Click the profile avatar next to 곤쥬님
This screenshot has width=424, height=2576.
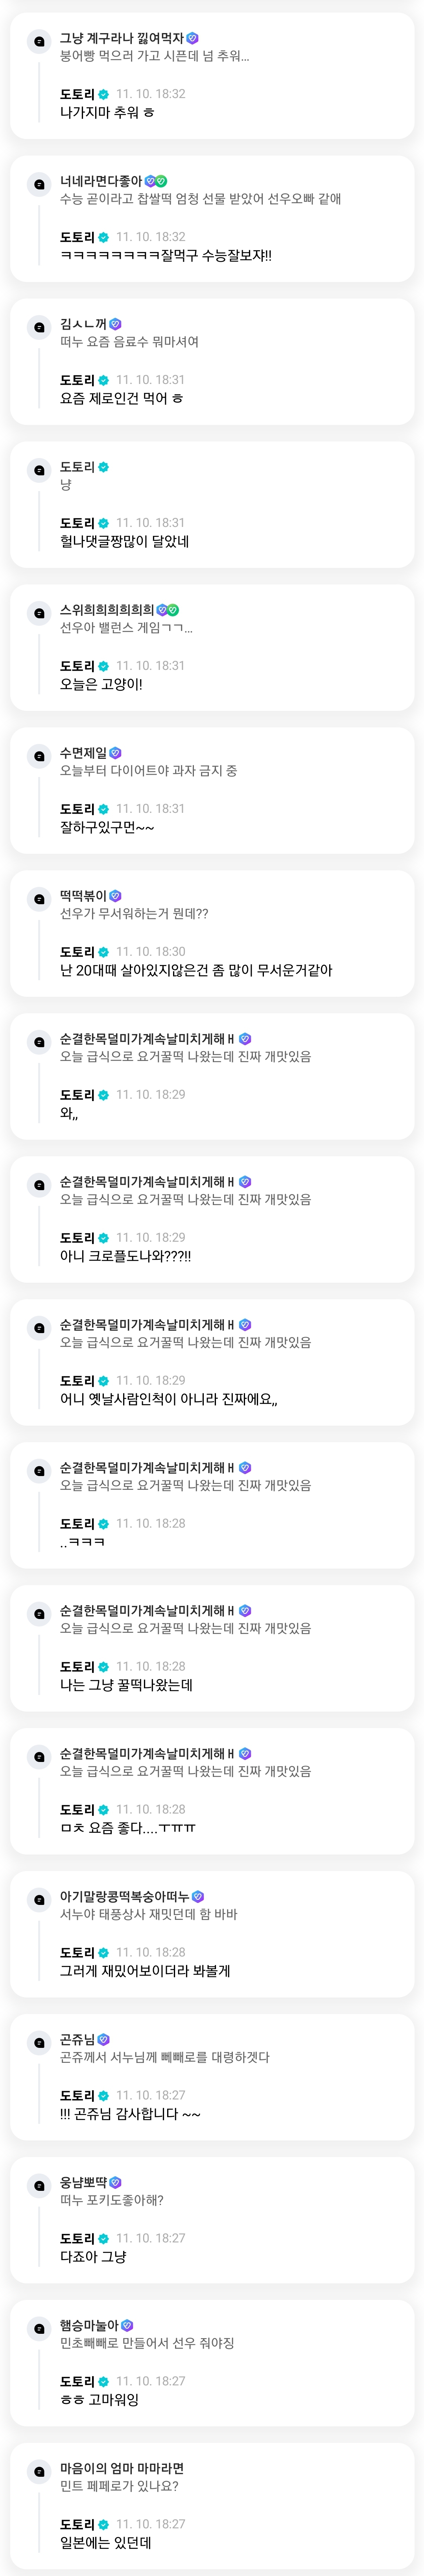39,2042
